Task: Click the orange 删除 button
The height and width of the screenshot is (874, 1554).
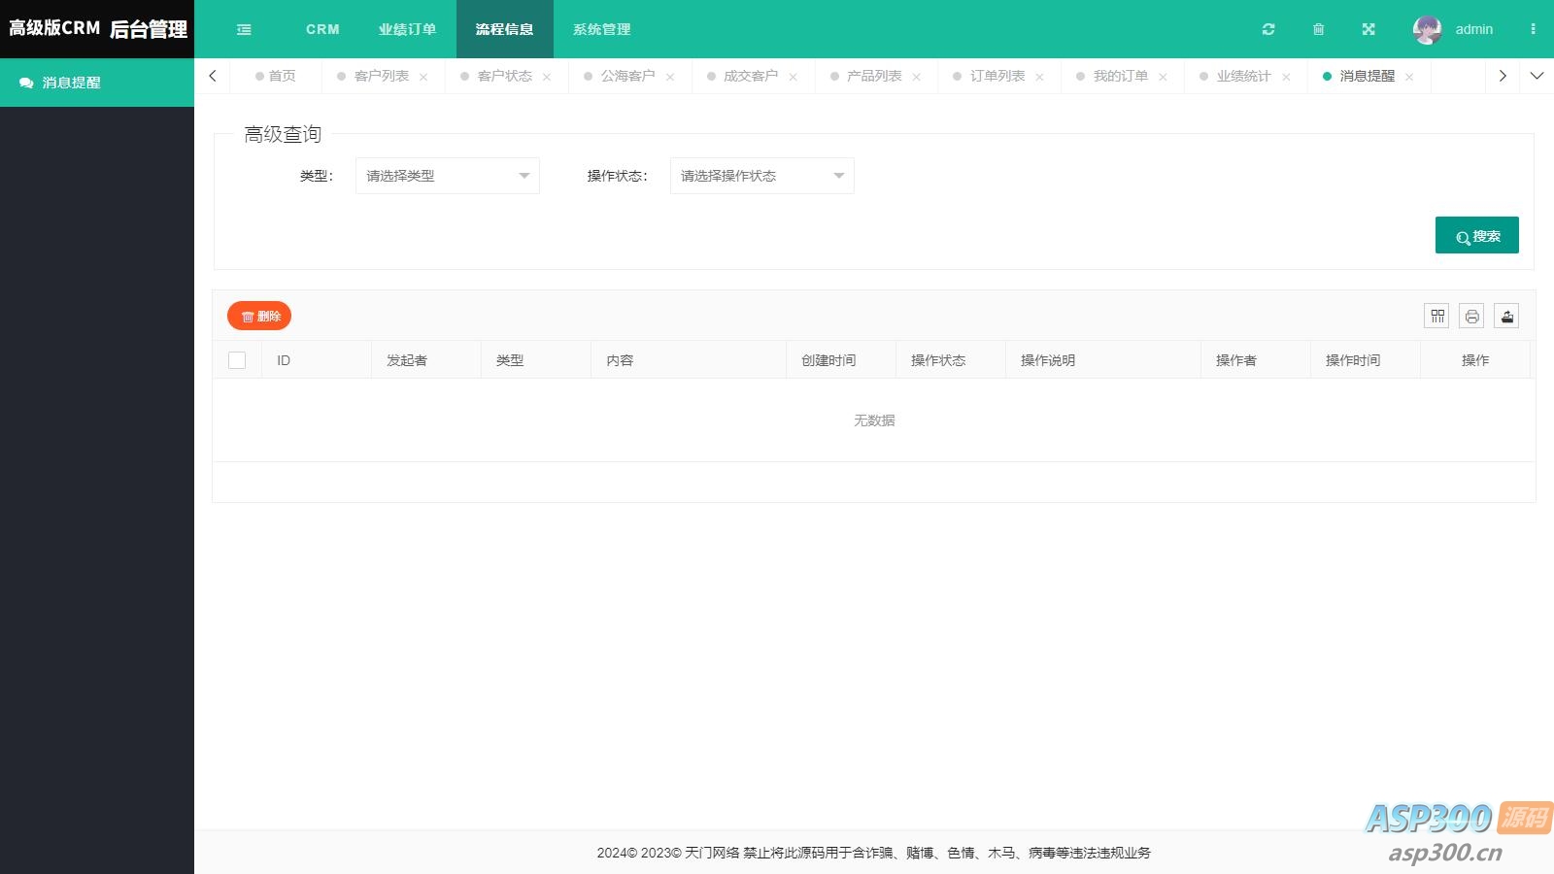Action: (259, 316)
